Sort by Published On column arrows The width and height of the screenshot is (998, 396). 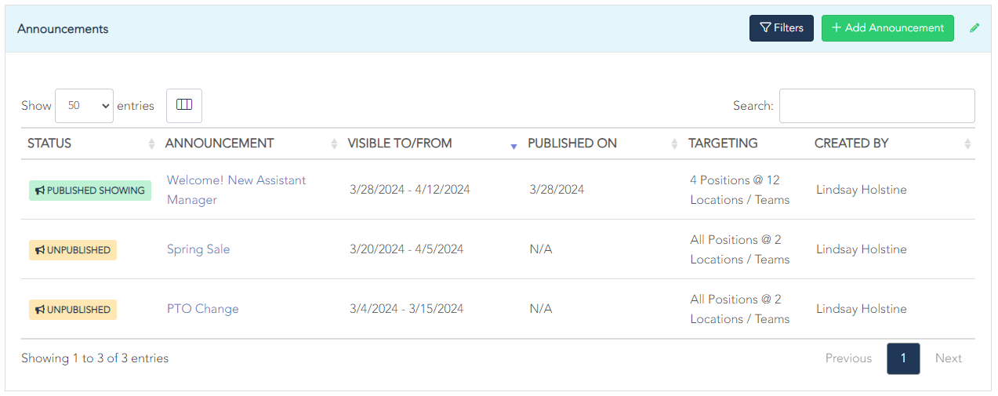coord(674,144)
